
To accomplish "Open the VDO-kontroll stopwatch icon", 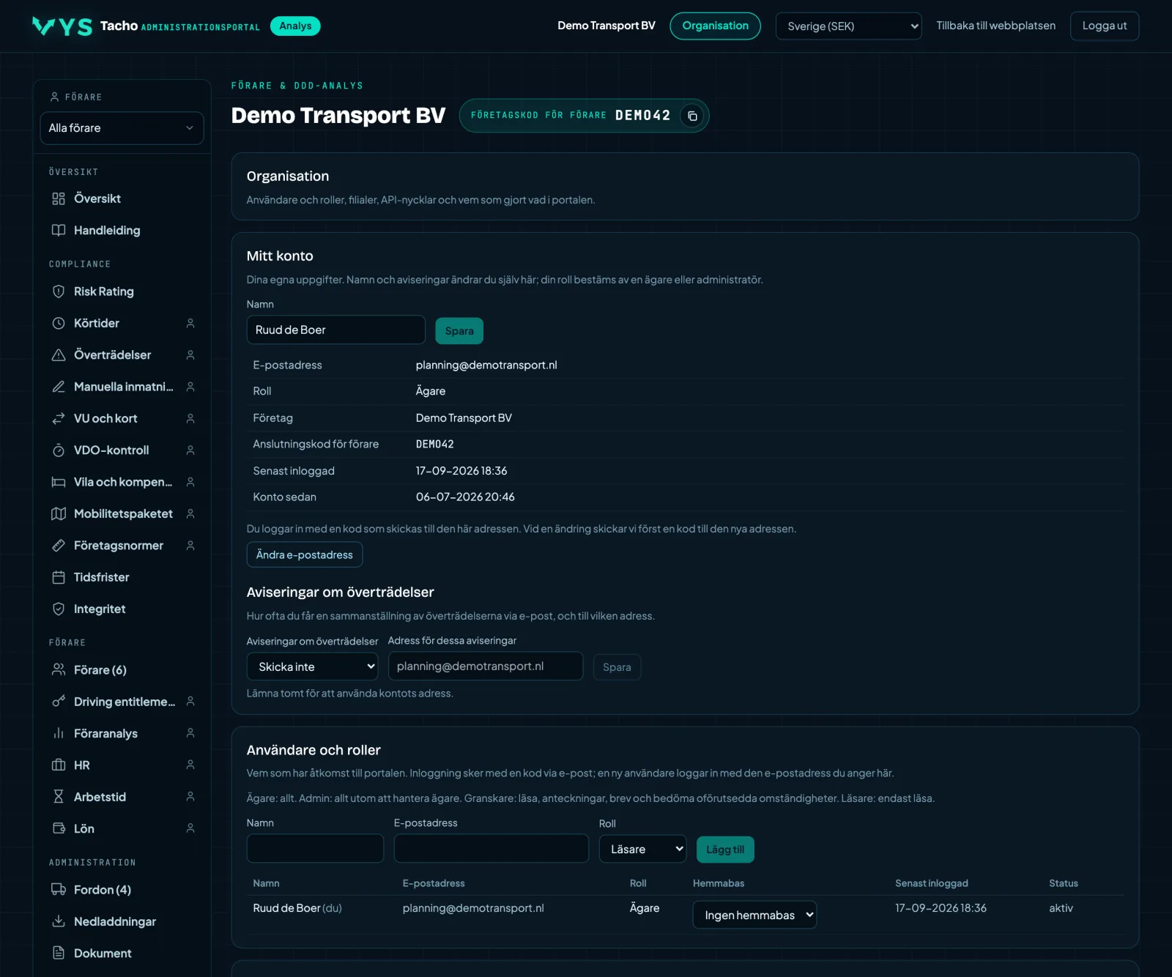I will coord(59,450).
